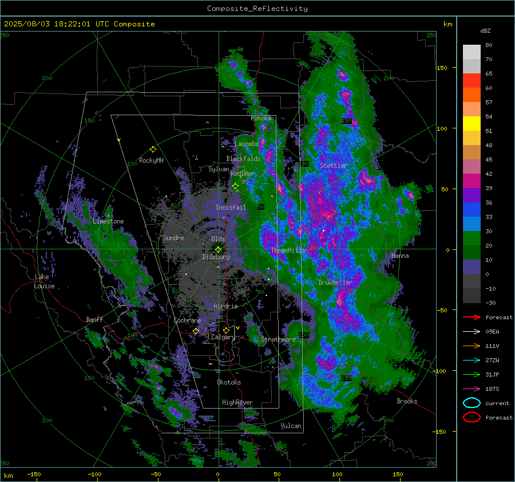This screenshot has width=515, height=482.
Task: Click the Cochrane city label
Action: click(x=187, y=320)
